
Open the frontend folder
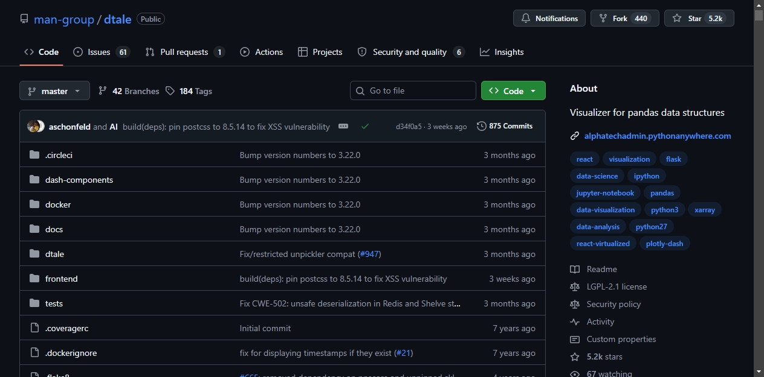(62, 279)
